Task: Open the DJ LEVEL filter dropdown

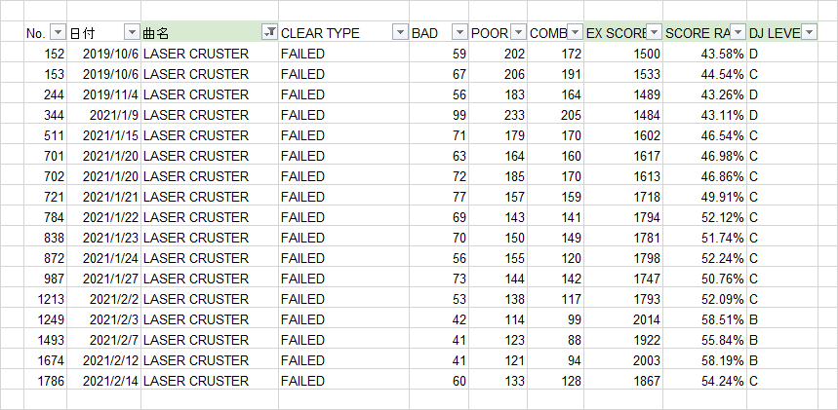Action: pyautogui.click(x=809, y=32)
